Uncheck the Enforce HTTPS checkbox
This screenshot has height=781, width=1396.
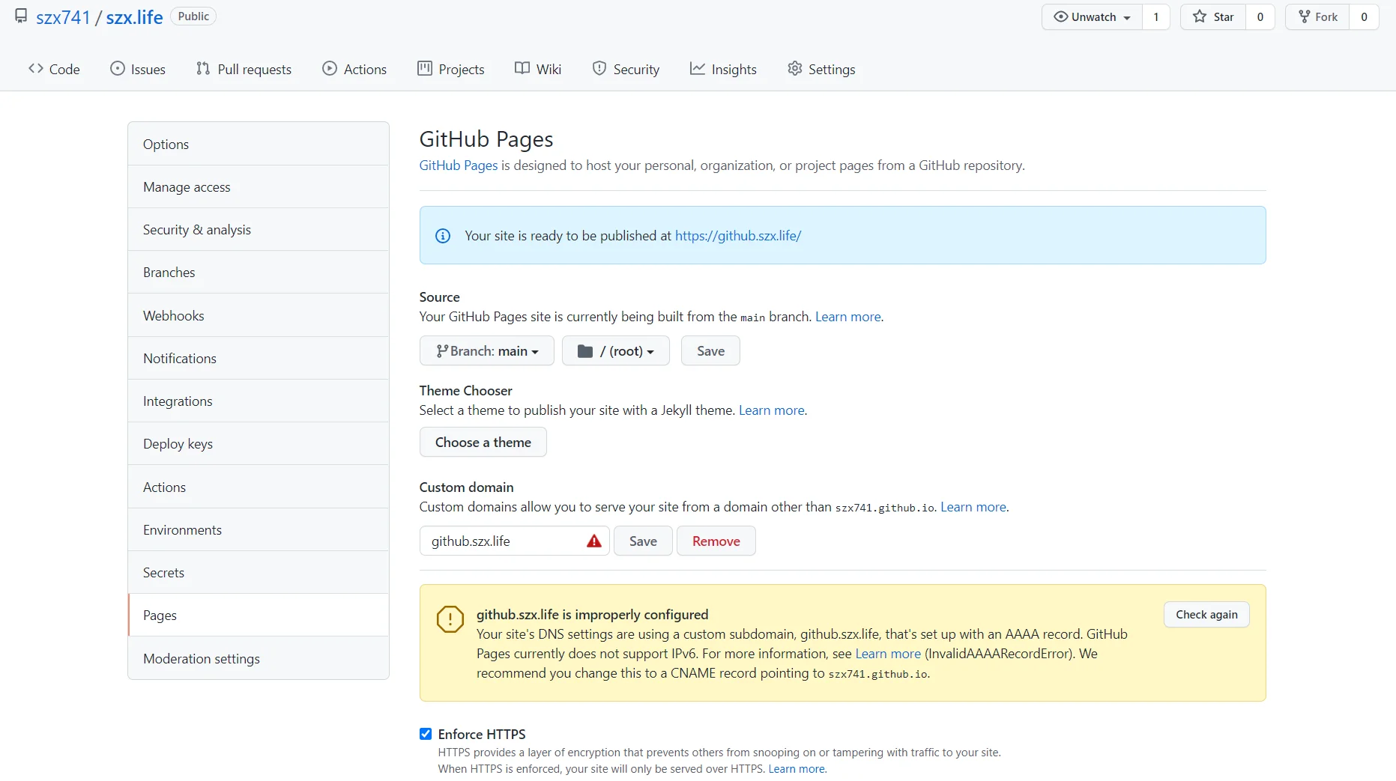point(426,734)
